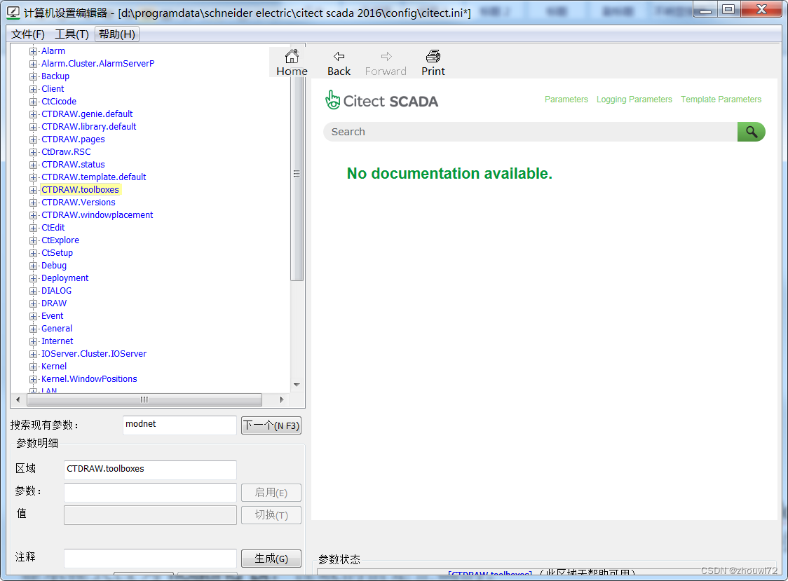This screenshot has height=581, width=788.
Task: Open the Logging Parameters link
Action: coord(634,100)
